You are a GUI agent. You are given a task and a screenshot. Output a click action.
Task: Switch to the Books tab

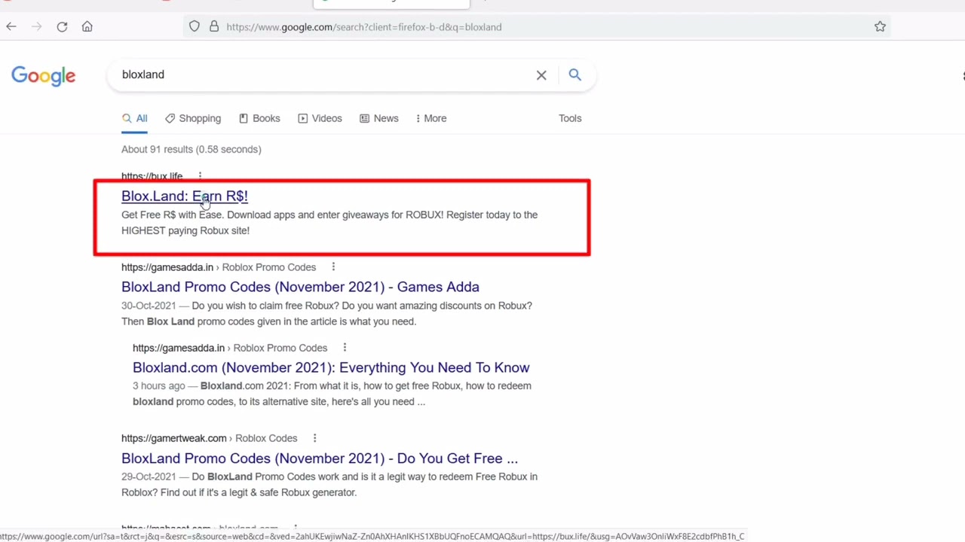point(259,119)
